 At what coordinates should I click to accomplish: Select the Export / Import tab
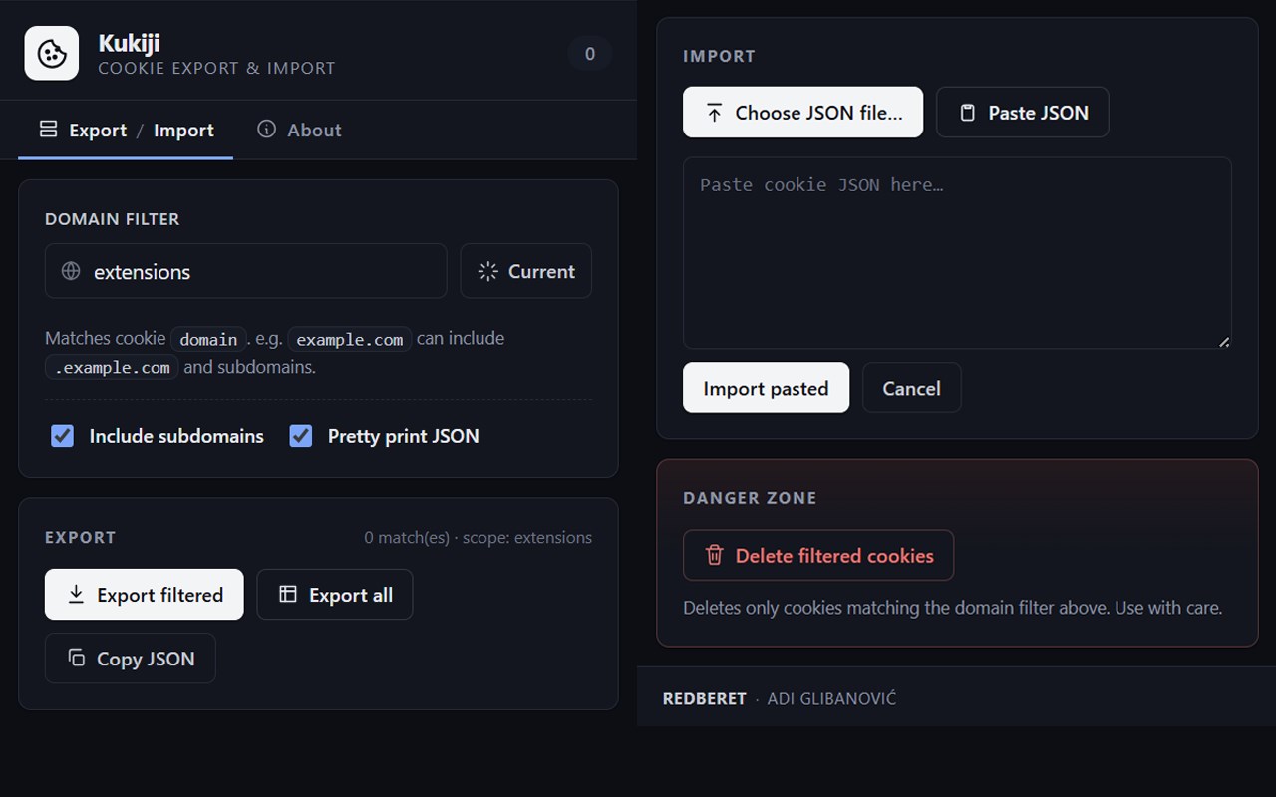[x=126, y=130]
